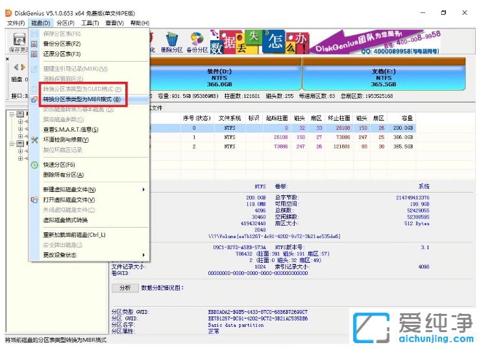Select 删除所有分区(A) menu item
This screenshot has width=479, height=347.
[63, 174]
